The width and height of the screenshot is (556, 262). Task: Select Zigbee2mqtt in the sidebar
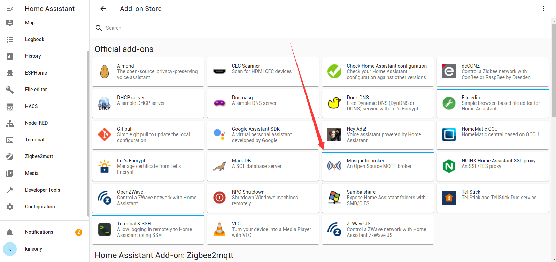(39, 156)
